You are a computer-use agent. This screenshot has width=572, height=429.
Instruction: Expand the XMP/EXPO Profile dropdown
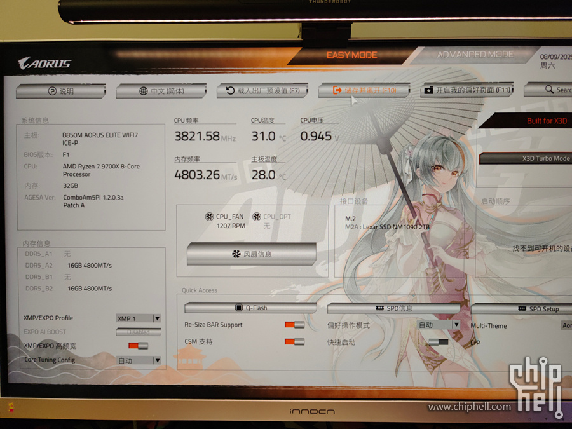click(x=139, y=318)
